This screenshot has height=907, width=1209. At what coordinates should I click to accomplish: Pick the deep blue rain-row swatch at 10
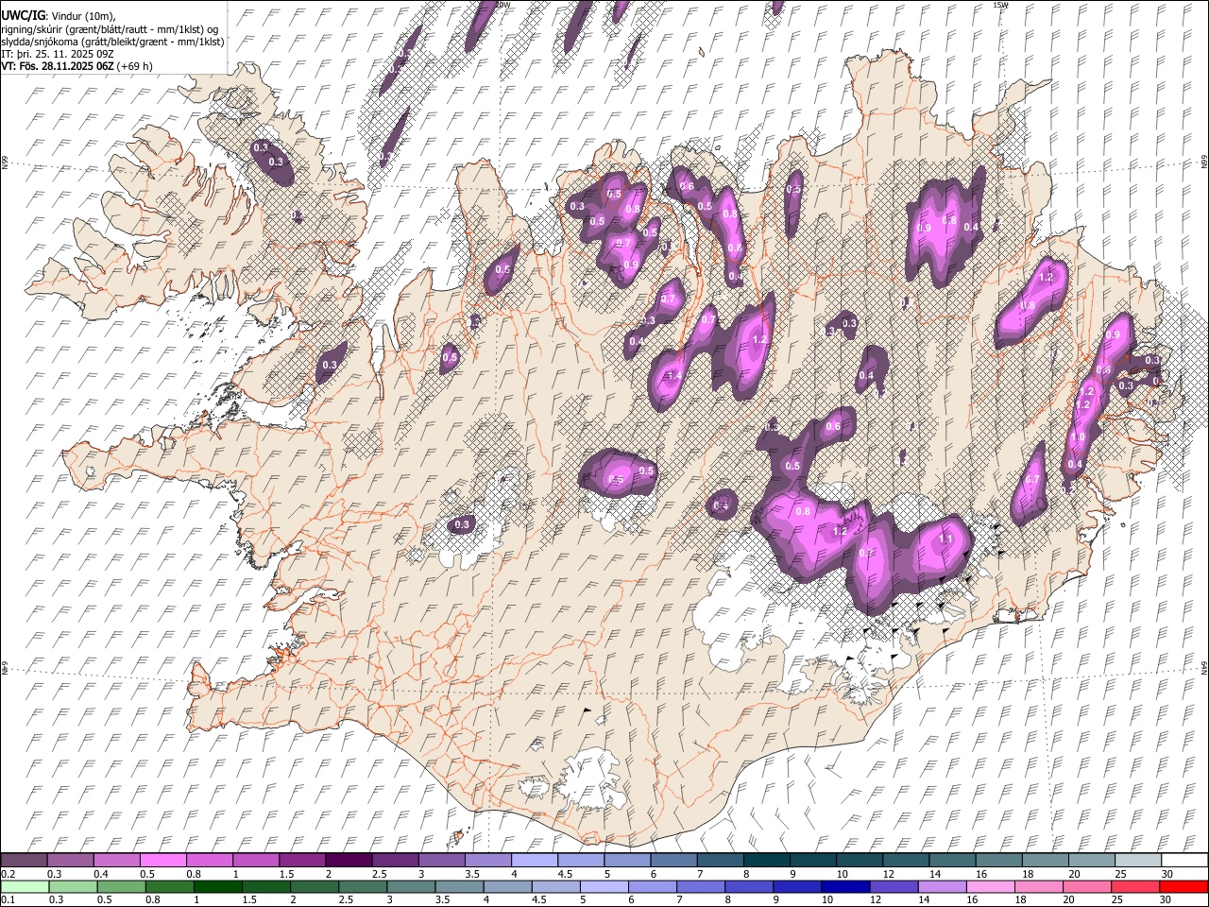[845, 887]
